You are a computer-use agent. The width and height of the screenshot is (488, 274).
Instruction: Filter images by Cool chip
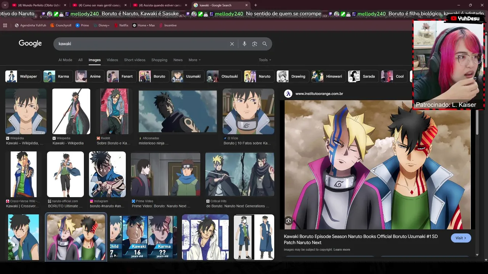394,76
